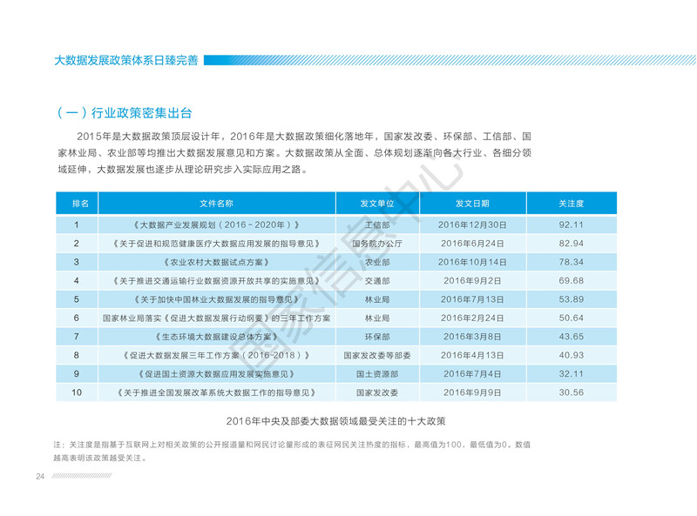697x516 pixels.
Task: Select the issuing unit cell "农业部"
Action: pos(377,263)
